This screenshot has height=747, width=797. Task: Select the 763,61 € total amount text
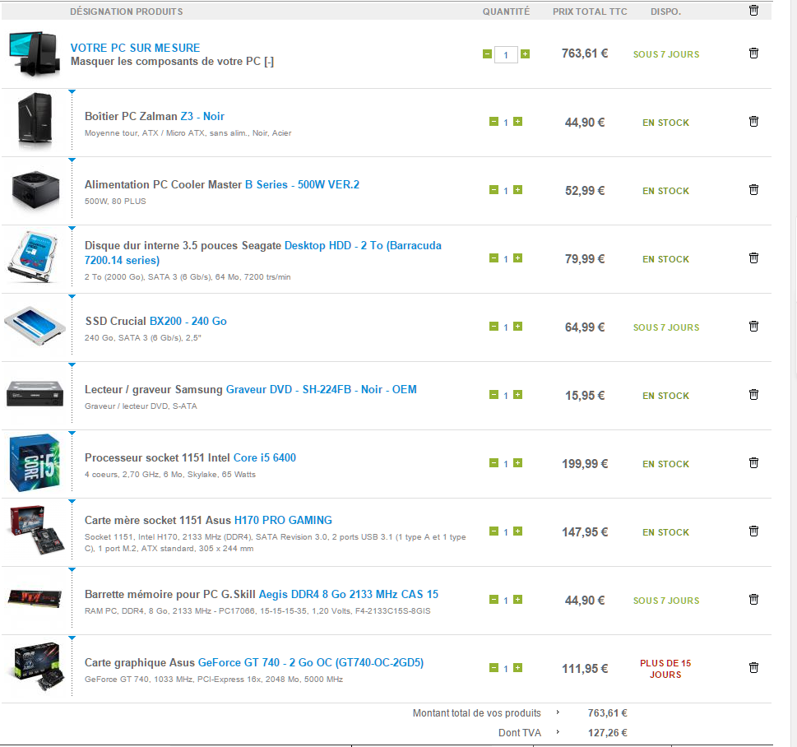click(x=607, y=713)
